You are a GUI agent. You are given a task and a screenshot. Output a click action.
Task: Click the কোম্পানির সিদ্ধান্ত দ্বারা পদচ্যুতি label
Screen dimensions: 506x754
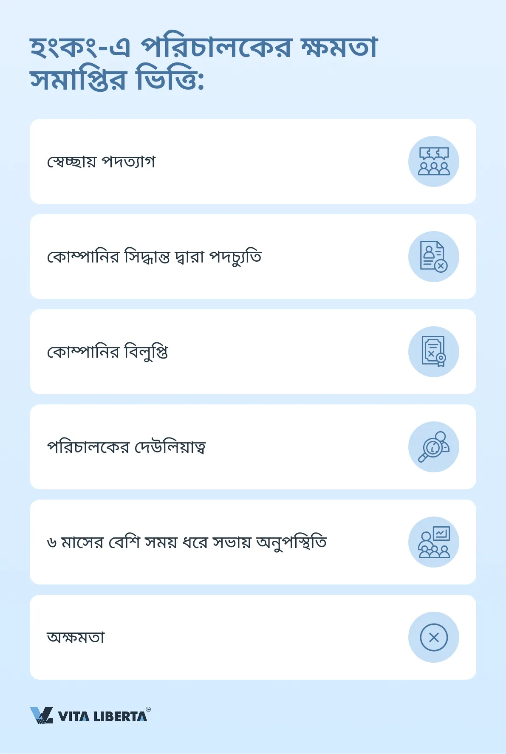coord(154,257)
